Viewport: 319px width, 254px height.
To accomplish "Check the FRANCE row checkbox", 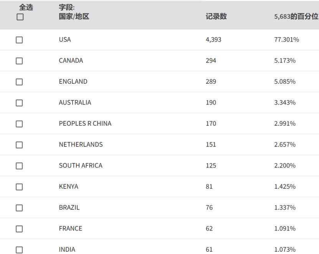I will (19, 229).
